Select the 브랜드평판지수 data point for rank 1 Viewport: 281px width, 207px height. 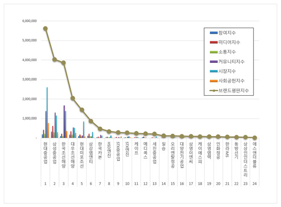(x=45, y=29)
